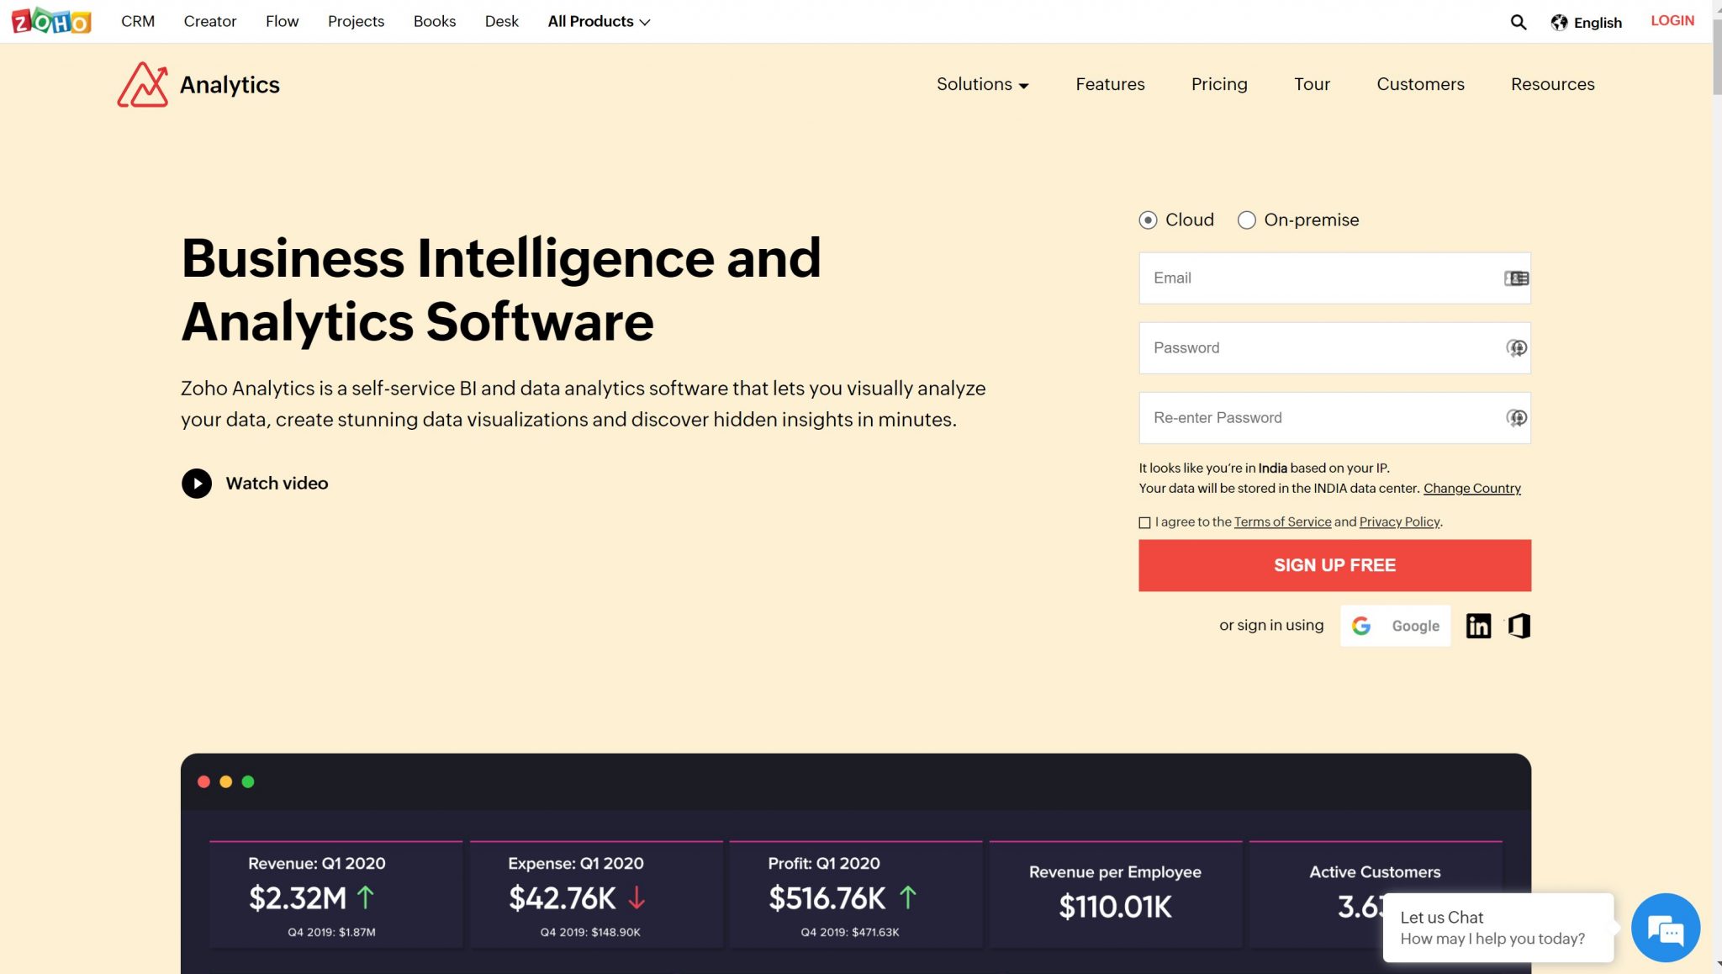Screen dimensions: 1722x974
Task: Open the Tour page
Action: pos(1312,84)
